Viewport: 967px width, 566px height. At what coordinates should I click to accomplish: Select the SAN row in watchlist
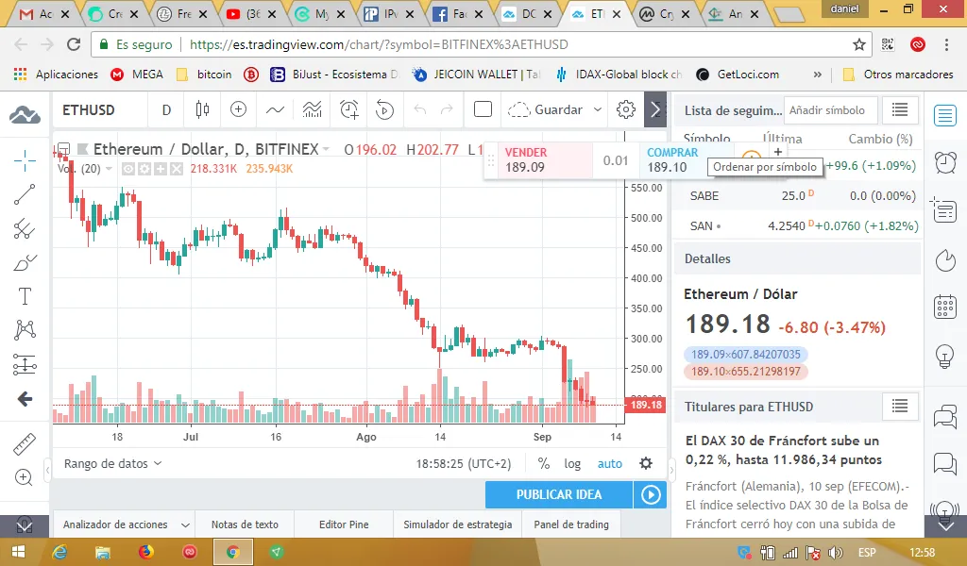tap(799, 226)
